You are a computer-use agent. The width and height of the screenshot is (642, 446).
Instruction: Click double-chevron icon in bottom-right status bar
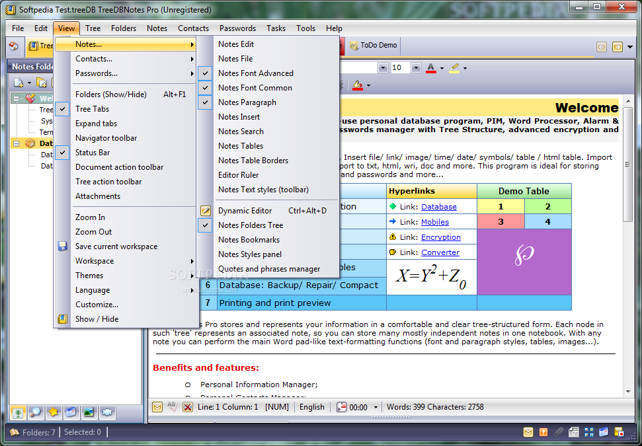(528, 432)
